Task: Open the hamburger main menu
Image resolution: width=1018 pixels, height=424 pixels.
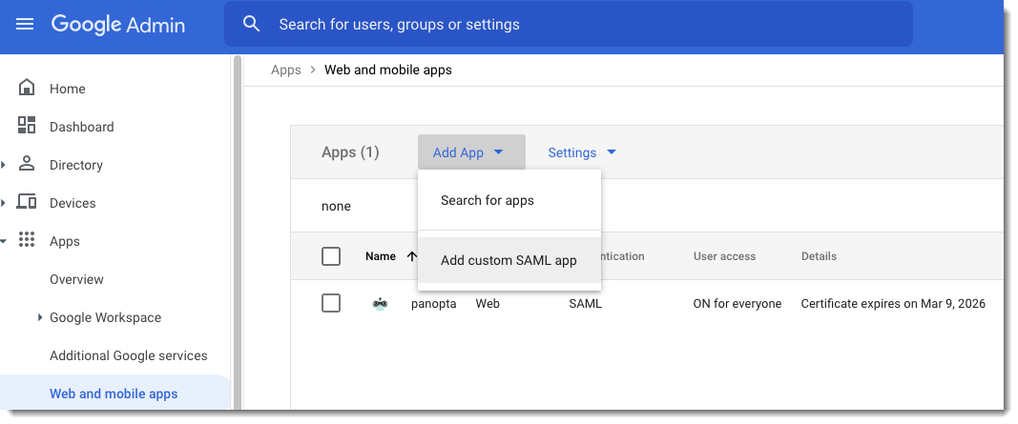Action: 25,24
